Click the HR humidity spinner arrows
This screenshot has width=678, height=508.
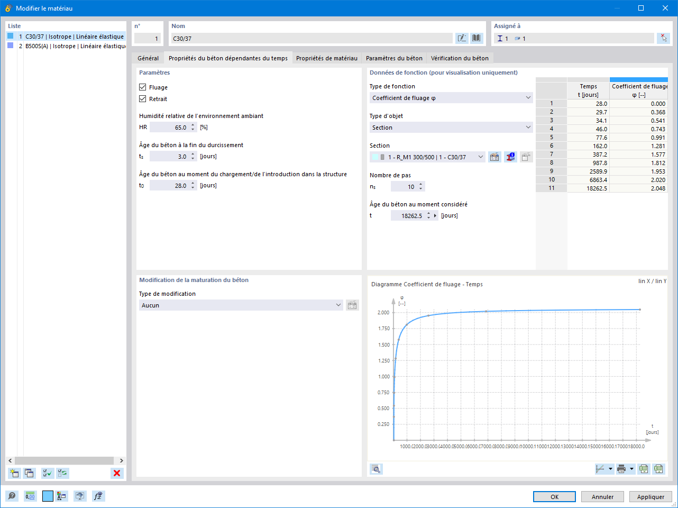pos(193,128)
